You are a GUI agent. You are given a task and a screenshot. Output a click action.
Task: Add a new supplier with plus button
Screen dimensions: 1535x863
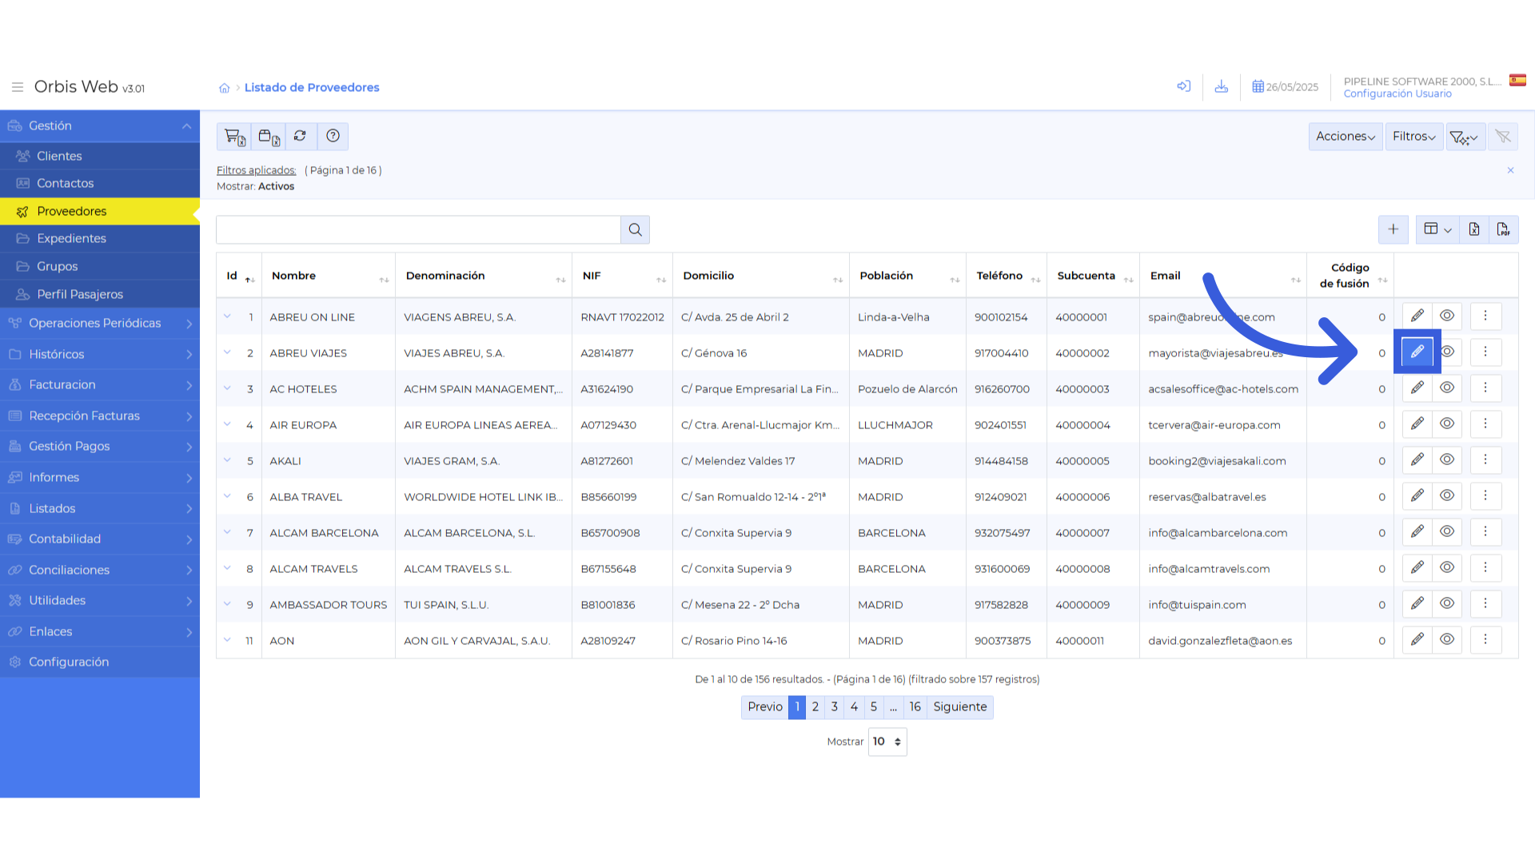tap(1393, 230)
